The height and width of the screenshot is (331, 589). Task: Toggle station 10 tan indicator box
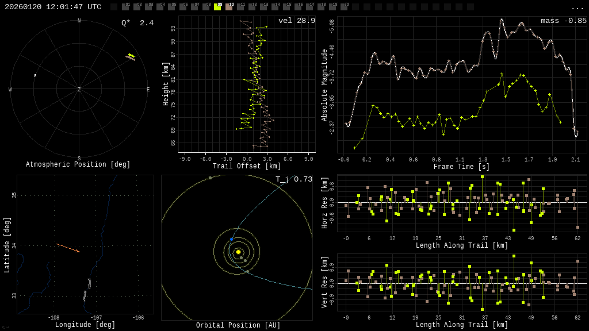229,7
